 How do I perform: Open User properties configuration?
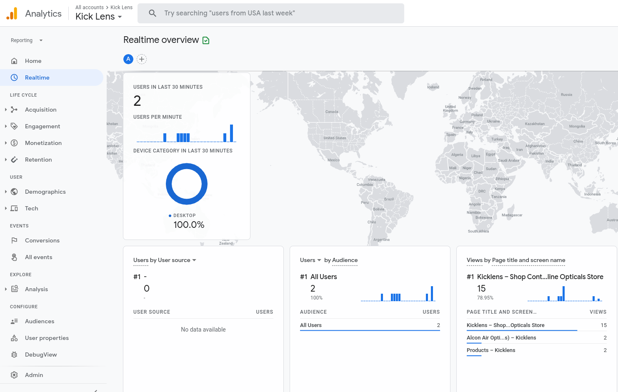click(47, 338)
